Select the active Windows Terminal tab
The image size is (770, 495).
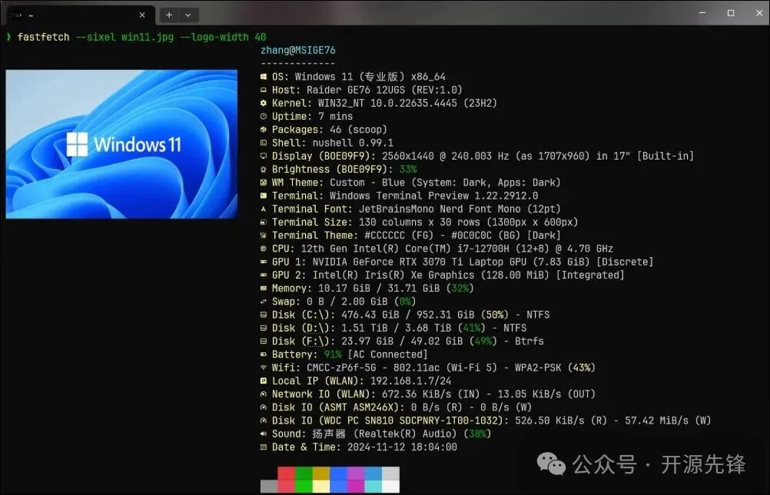click(x=77, y=14)
